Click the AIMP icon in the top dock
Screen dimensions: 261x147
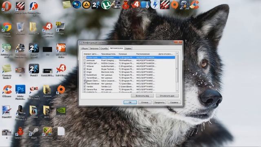tap(86, 4)
